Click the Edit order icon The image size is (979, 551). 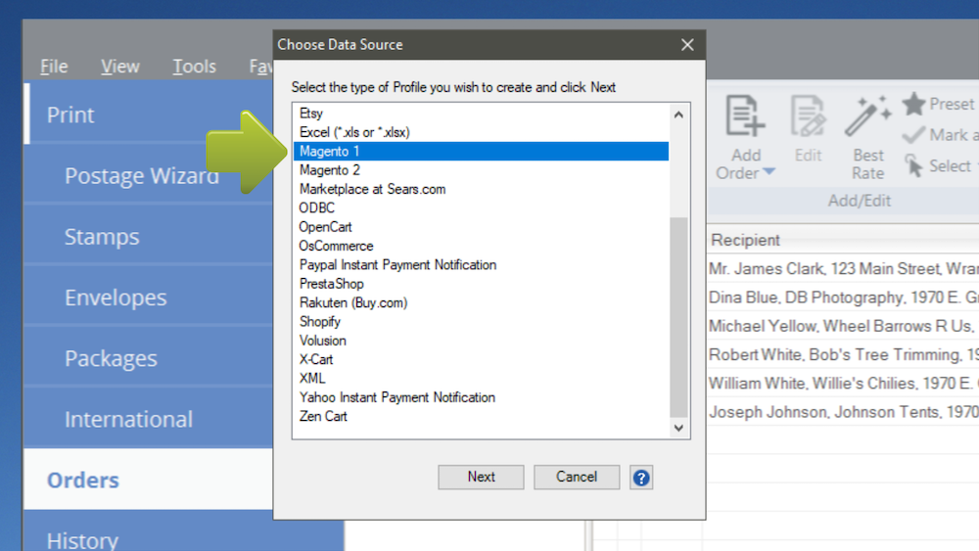pyautogui.click(x=808, y=116)
